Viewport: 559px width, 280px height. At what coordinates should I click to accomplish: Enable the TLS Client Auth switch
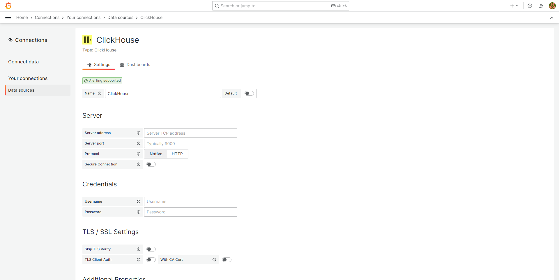151,260
